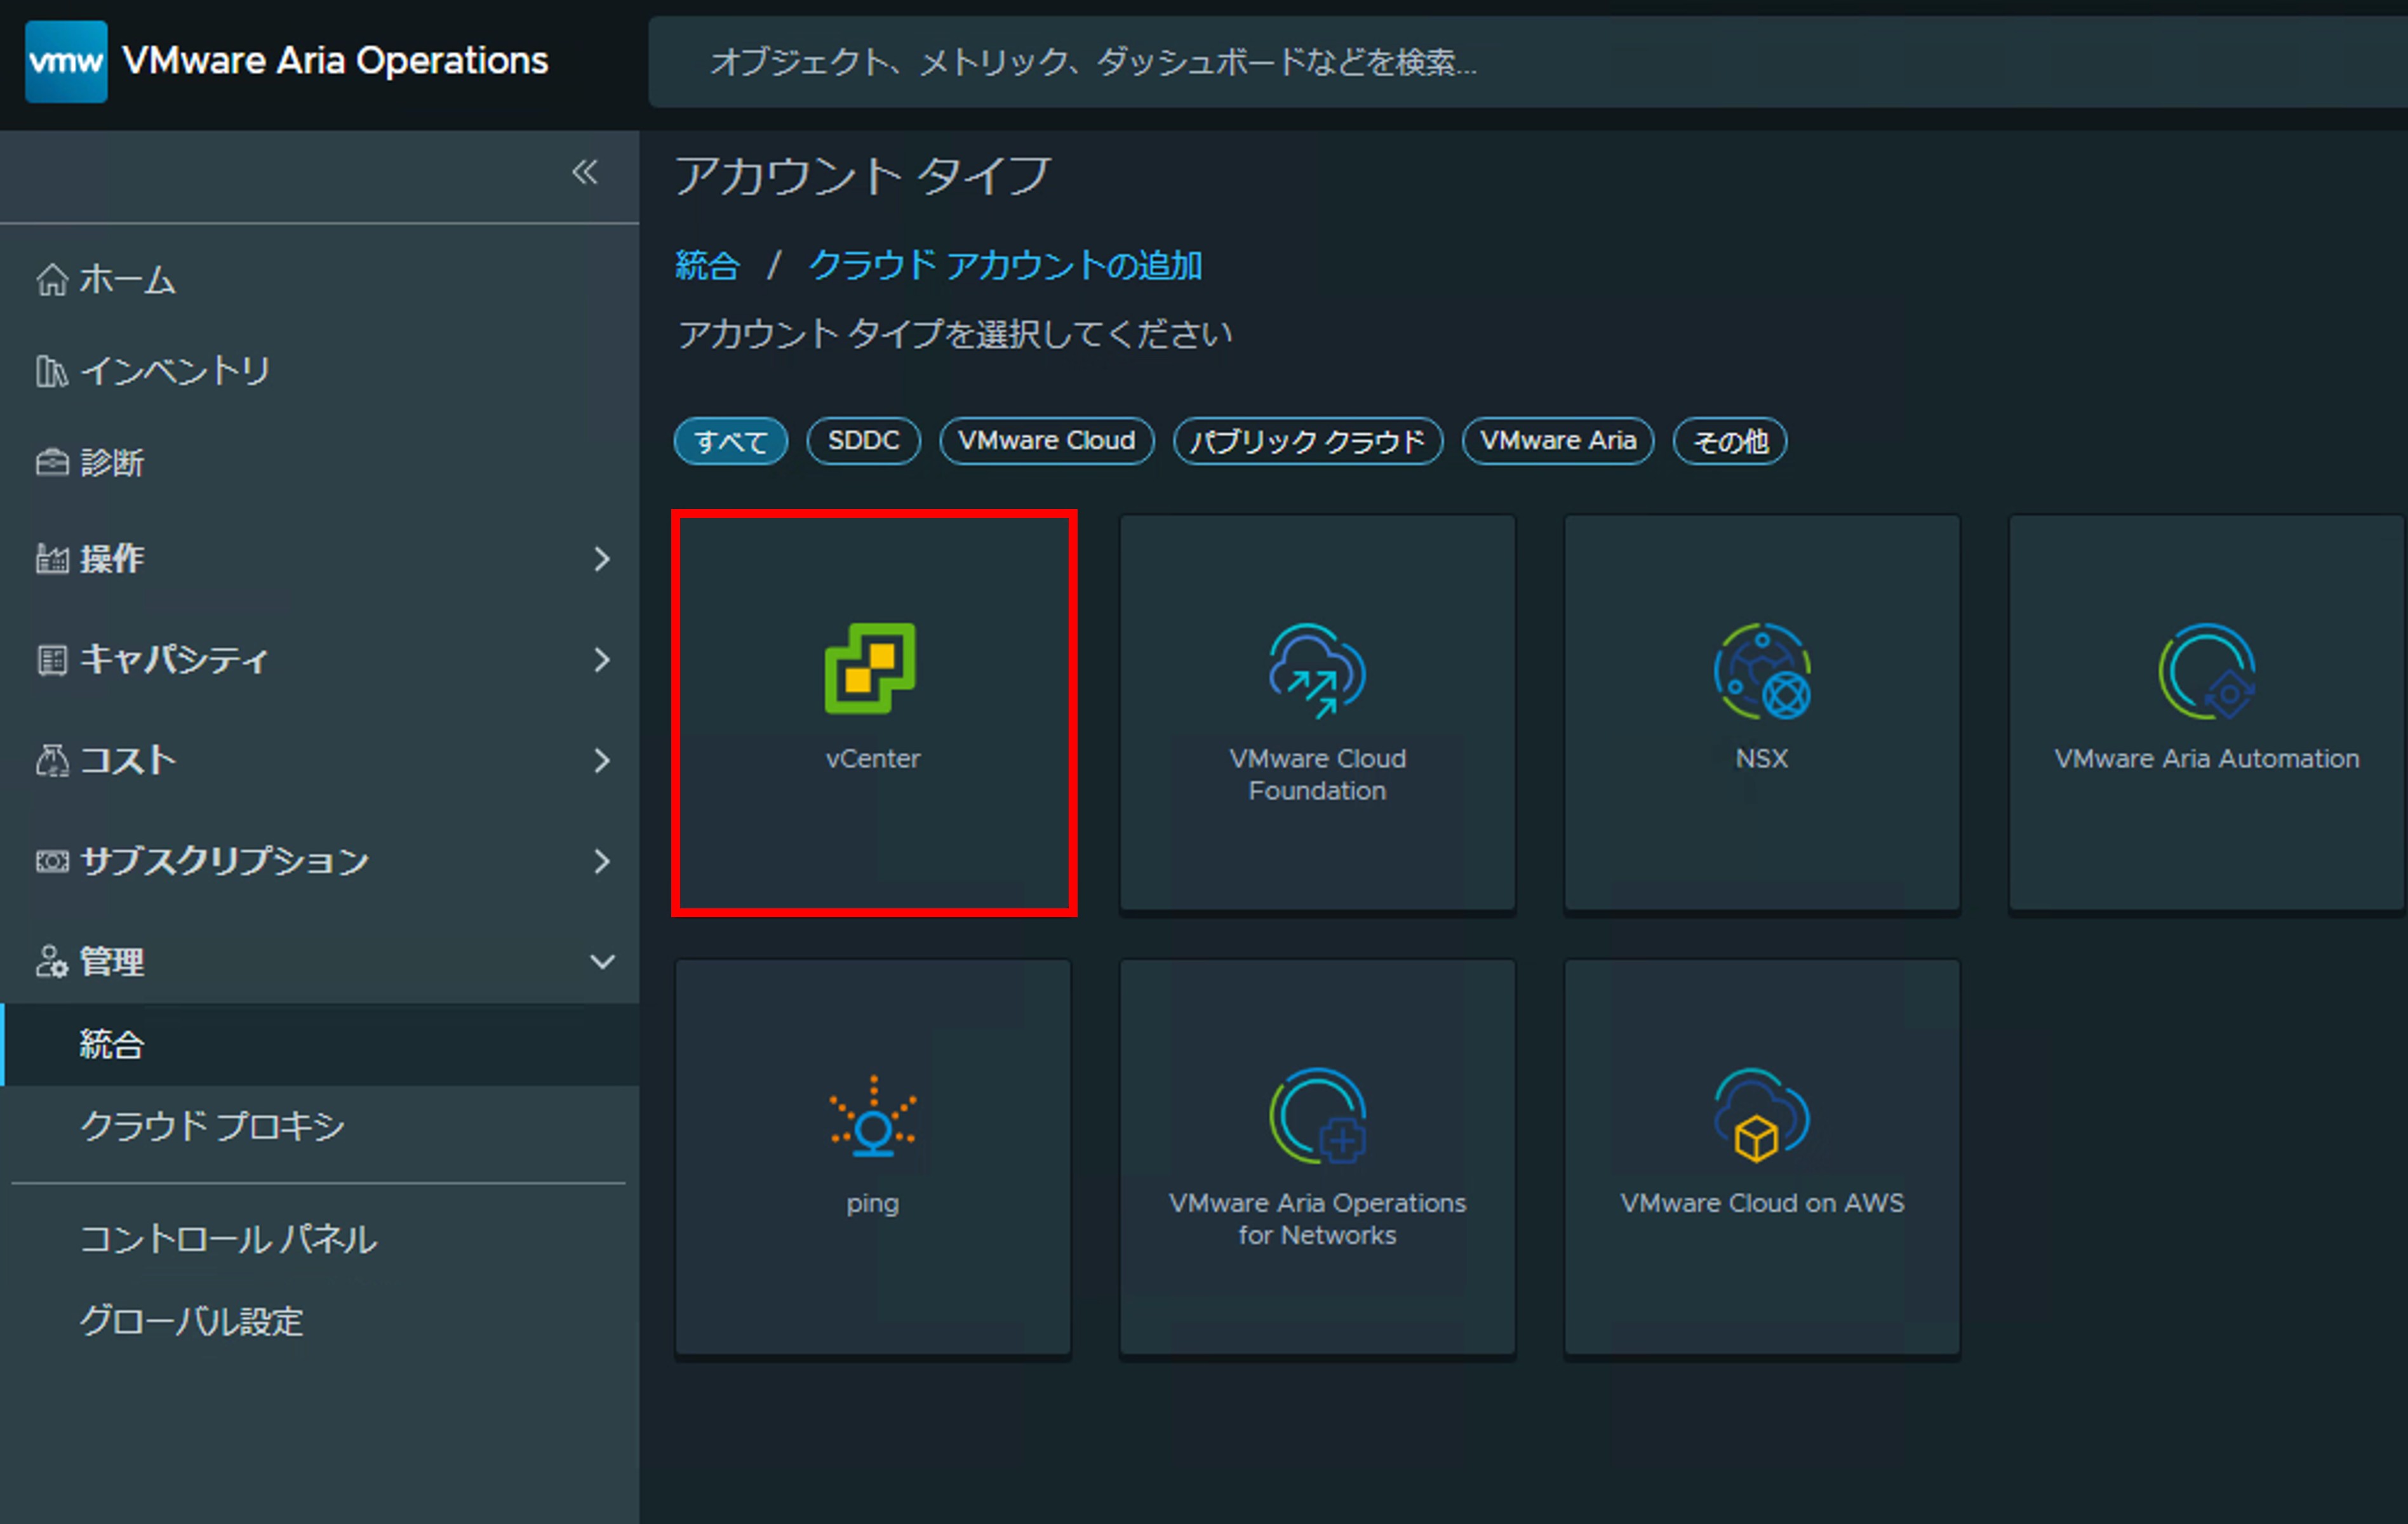Click the VMware Aria Automation card label
This screenshot has width=2408, height=1524.
pyautogui.click(x=2206, y=759)
